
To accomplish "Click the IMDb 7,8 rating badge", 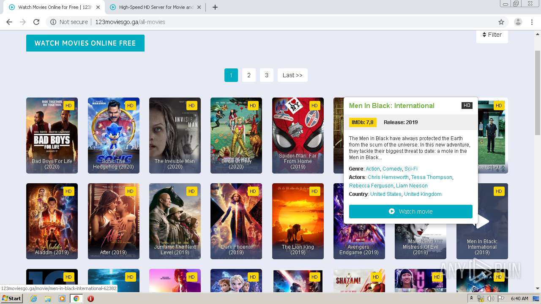I will [363, 122].
